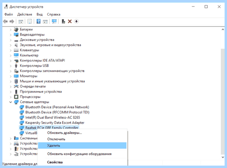
Task: Select the Контроллеры запоминающих устройств row
Action: pos(52,71)
